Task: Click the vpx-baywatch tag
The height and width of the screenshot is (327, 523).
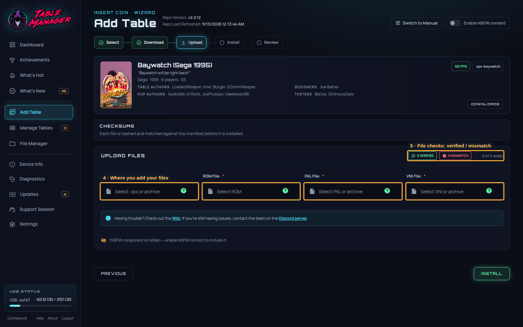Action: click(488, 66)
